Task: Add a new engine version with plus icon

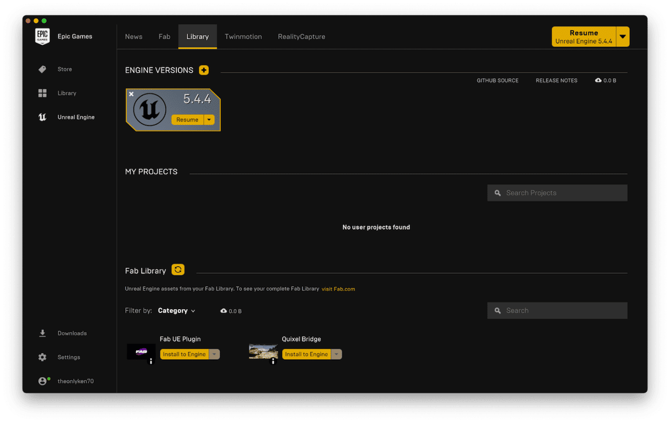Action: [x=204, y=70]
